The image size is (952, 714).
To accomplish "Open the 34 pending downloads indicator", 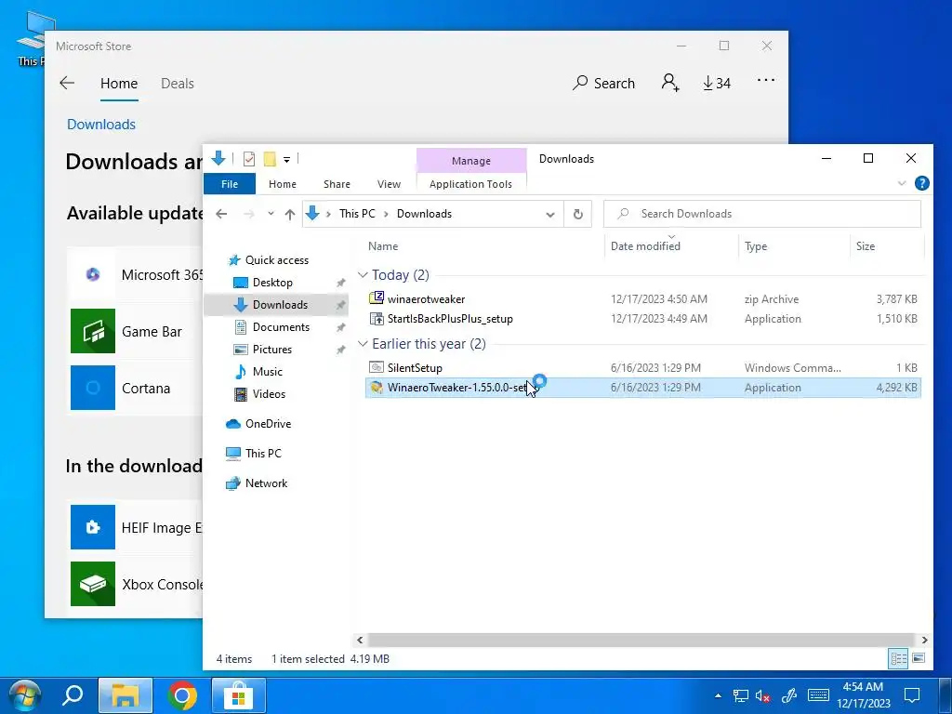I will click(x=717, y=83).
